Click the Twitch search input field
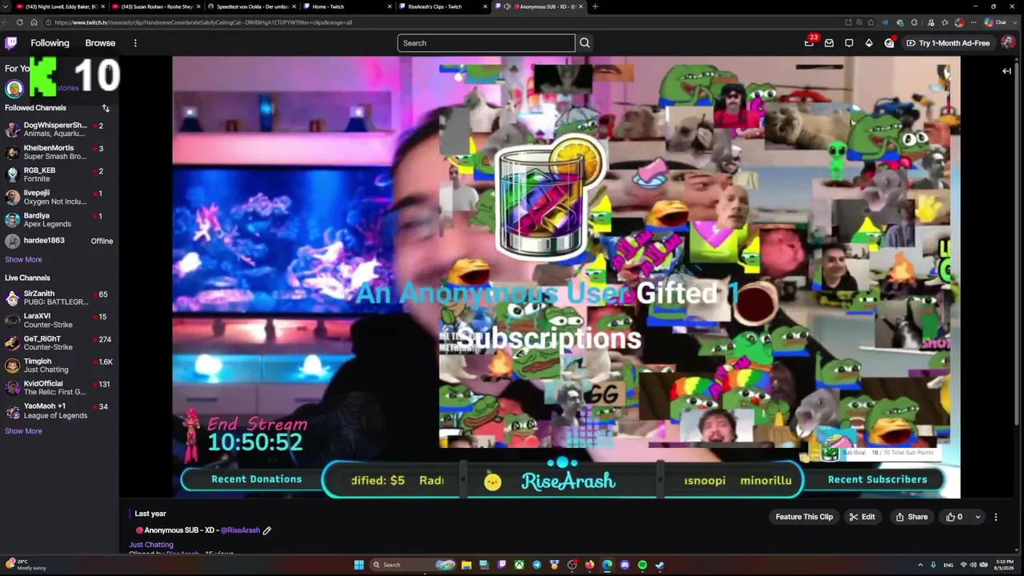The image size is (1024, 576). pyautogui.click(x=486, y=43)
